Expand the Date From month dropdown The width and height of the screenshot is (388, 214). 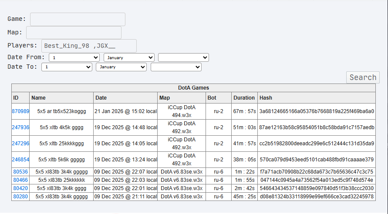point(129,57)
